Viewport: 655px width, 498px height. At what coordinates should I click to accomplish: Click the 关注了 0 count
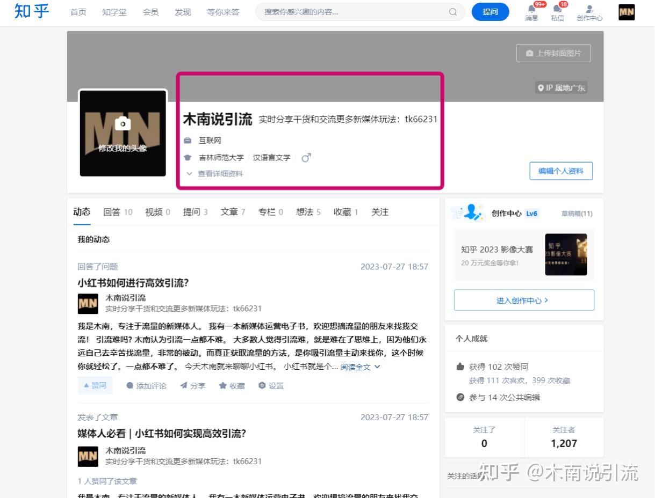(x=484, y=437)
